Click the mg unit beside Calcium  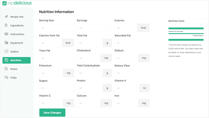(x=106, y=103)
